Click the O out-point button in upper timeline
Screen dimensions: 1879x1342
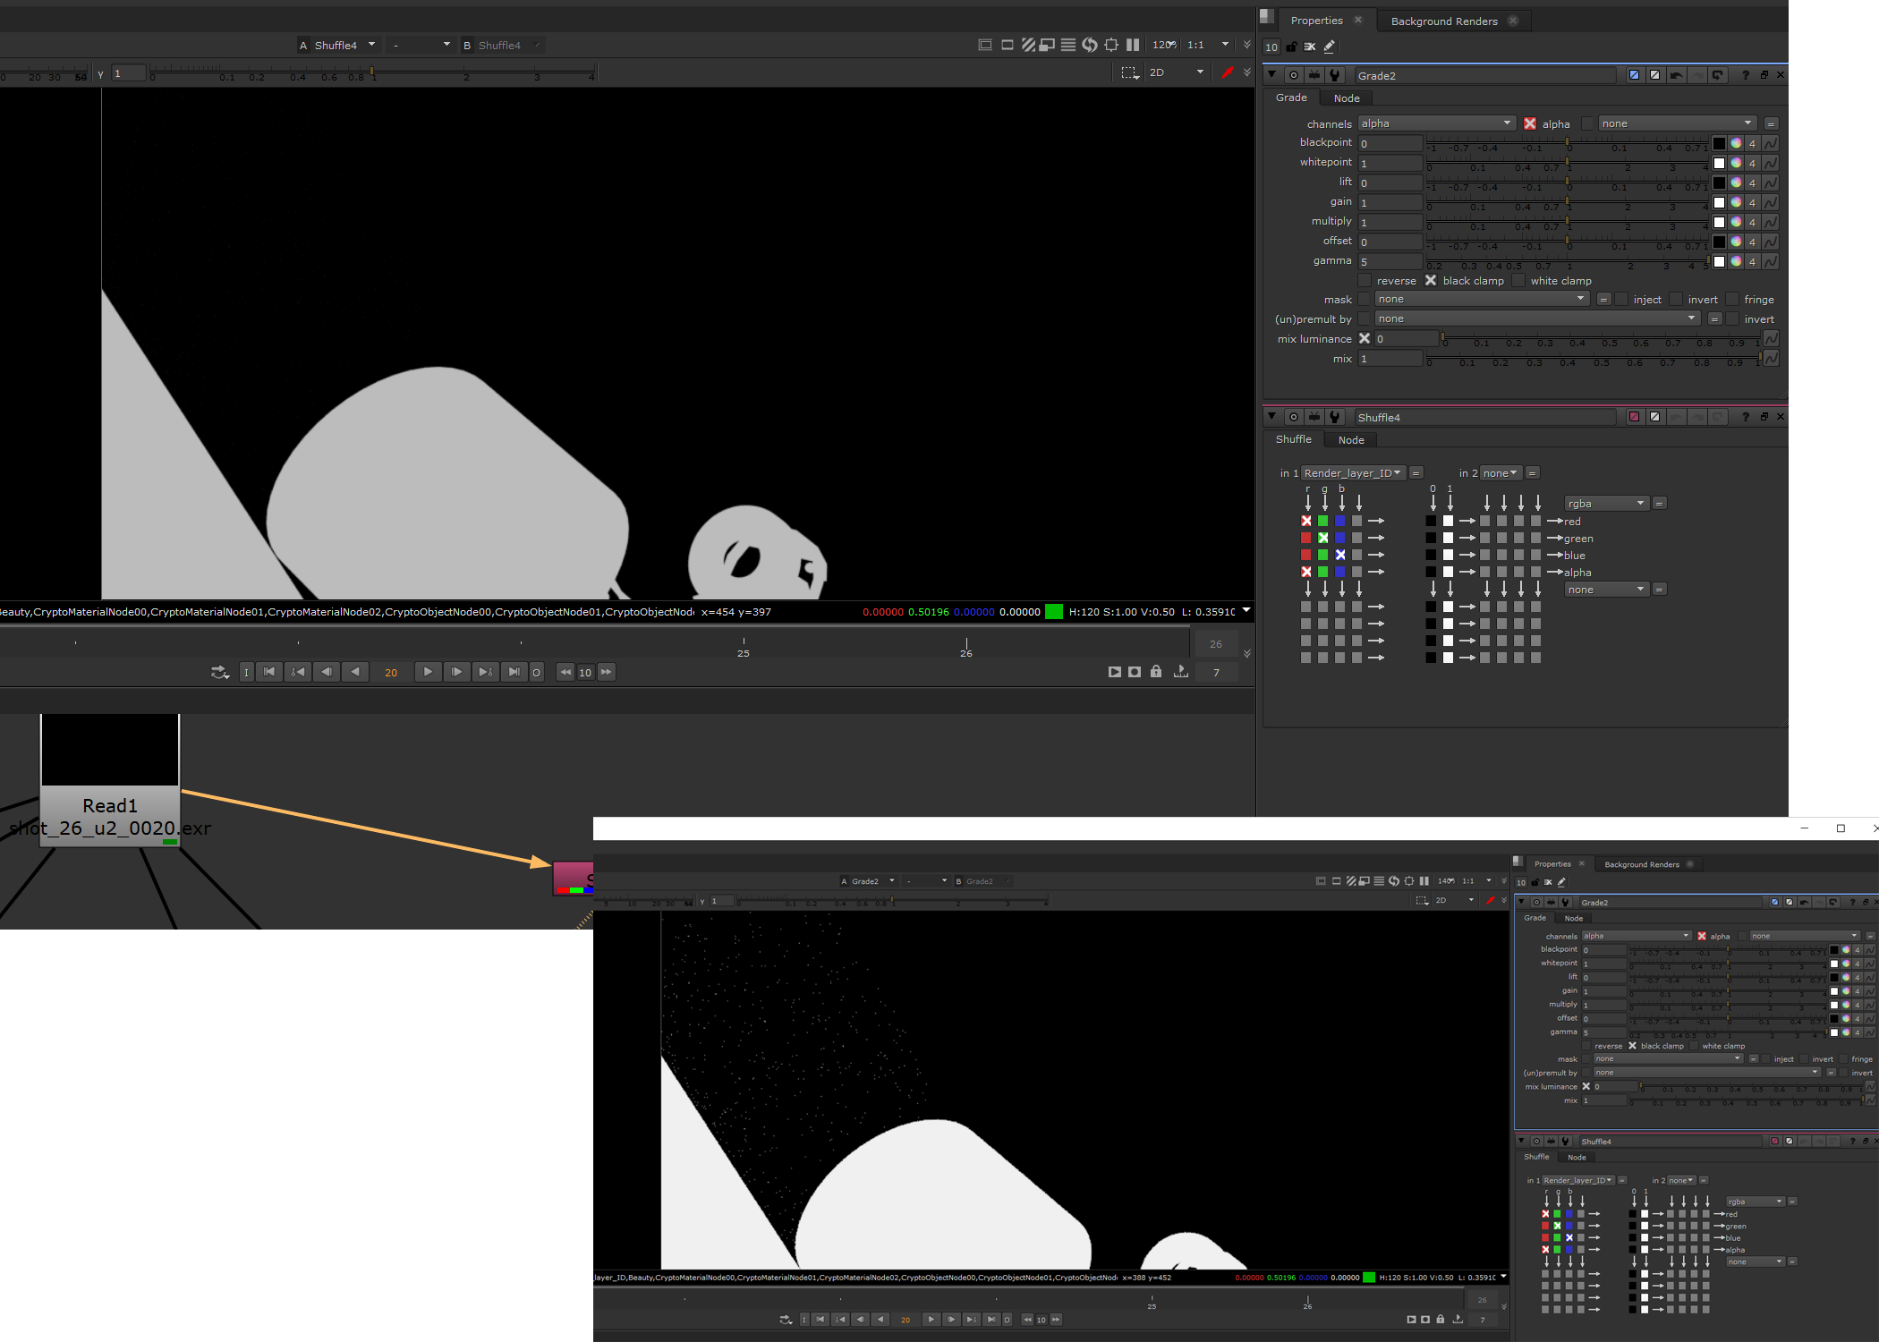pyautogui.click(x=537, y=672)
